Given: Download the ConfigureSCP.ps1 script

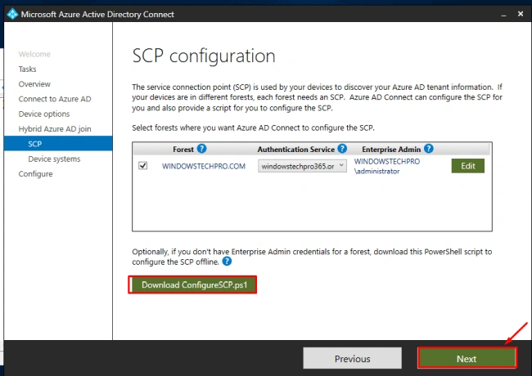Looking at the screenshot, I should click(x=195, y=285).
